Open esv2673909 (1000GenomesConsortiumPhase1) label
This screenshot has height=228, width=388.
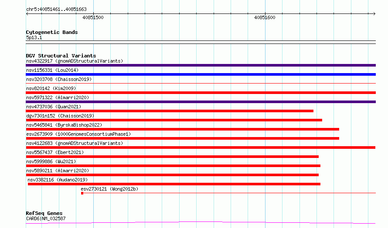coord(78,134)
